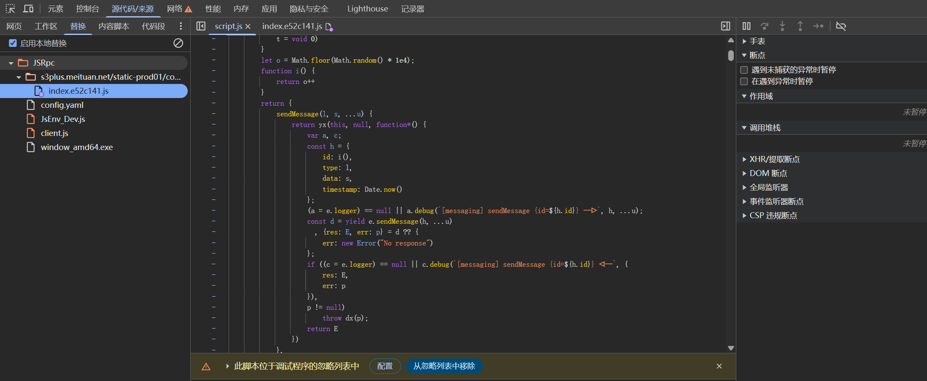Viewport: 927px width, 381px height.
Task: Open more navigator tabs menu
Action: coord(181,26)
